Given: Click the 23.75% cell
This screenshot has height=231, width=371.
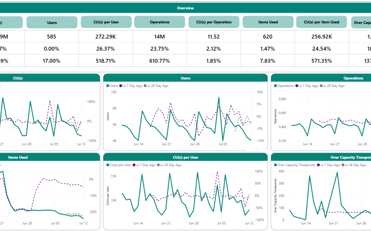Looking at the screenshot, I should pyautogui.click(x=159, y=49).
